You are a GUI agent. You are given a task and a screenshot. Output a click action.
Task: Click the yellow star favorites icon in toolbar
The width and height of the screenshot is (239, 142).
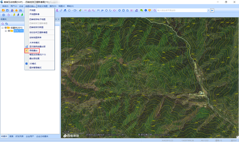(16, 10)
